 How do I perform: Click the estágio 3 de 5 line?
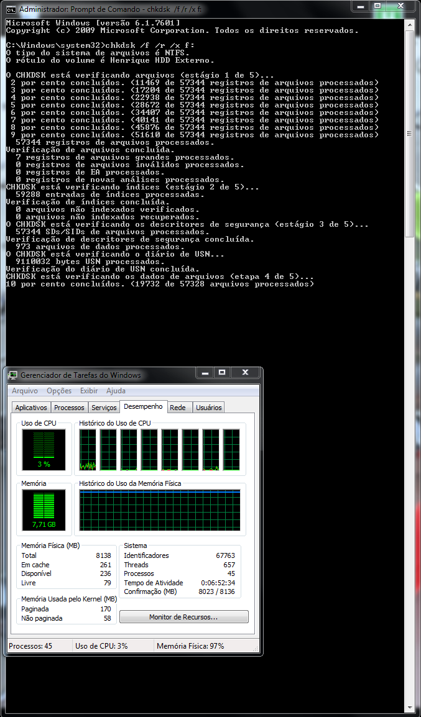click(x=187, y=224)
